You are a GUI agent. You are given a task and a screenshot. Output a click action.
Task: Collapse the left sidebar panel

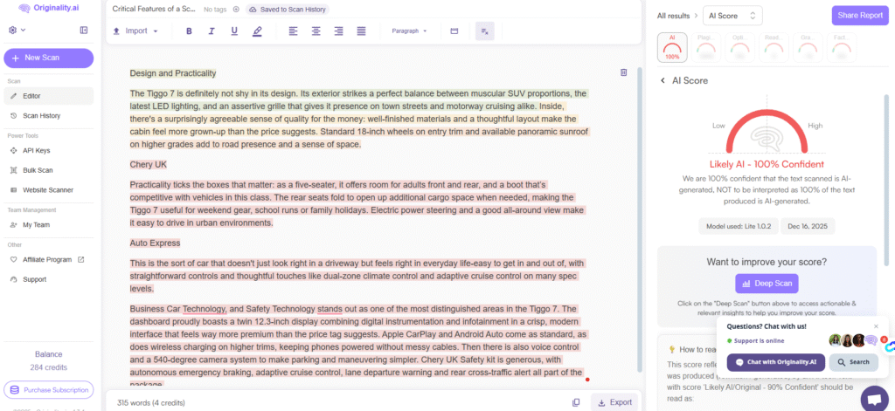[83, 31]
